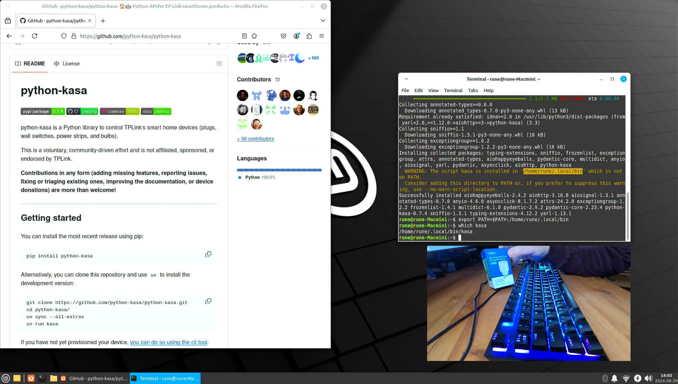
Task: Copy the git clone code block
Action: point(208,301)
